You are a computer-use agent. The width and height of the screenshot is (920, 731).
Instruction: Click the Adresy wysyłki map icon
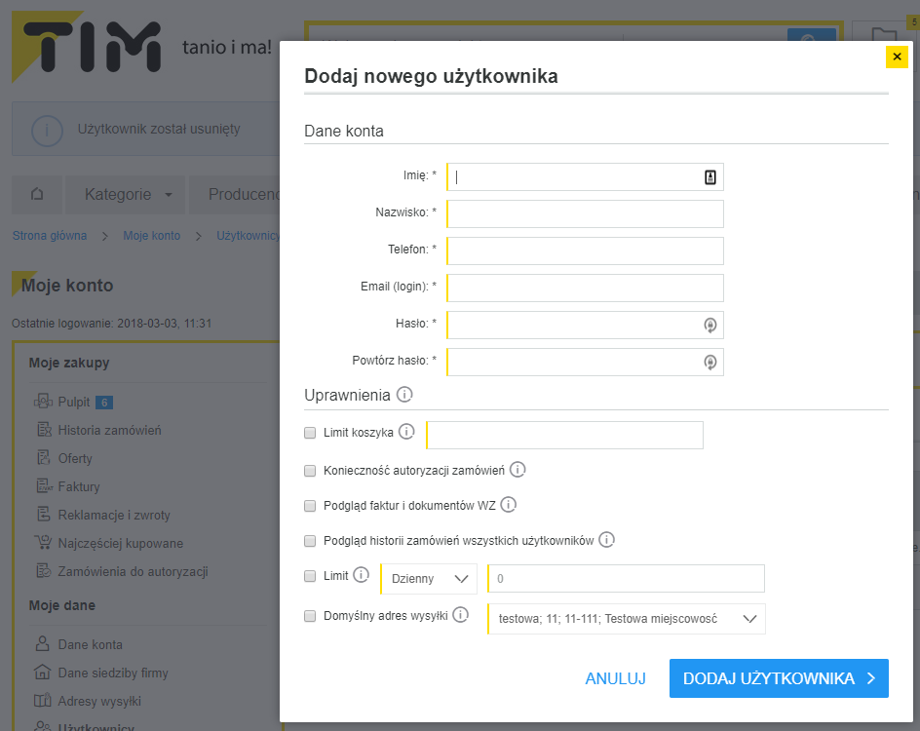pos(42,701)
